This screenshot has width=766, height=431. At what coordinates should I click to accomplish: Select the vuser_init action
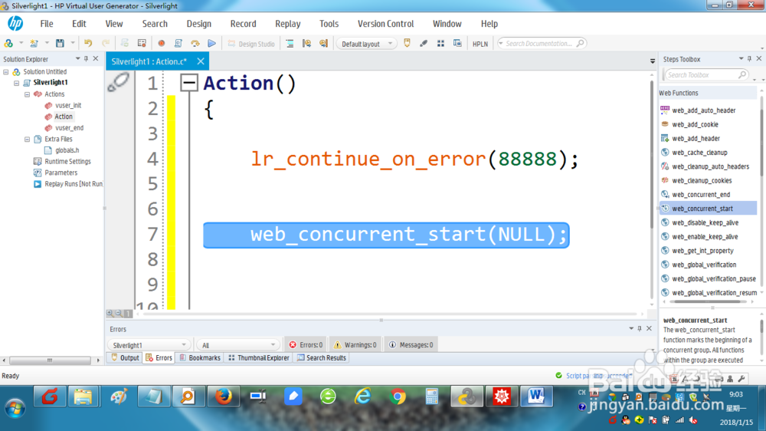pos(68,105)
